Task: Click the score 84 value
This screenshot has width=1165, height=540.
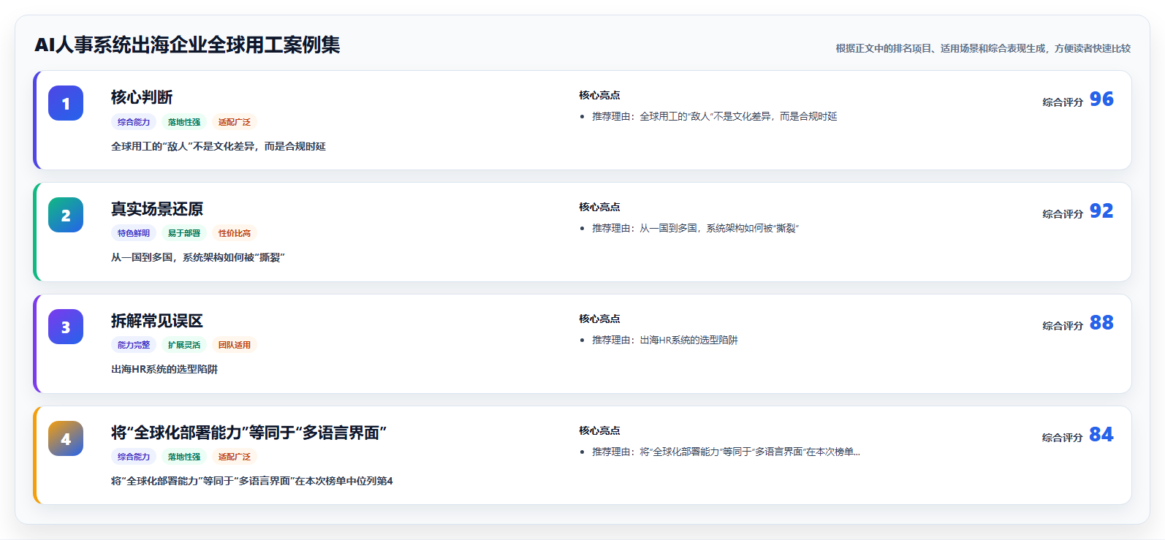Action: coord(1101,434)
